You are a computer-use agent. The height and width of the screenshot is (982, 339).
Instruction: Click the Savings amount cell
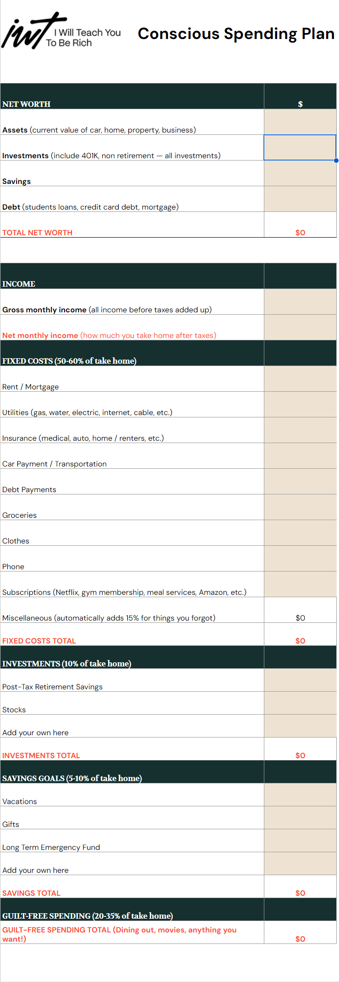click(300, 173)
